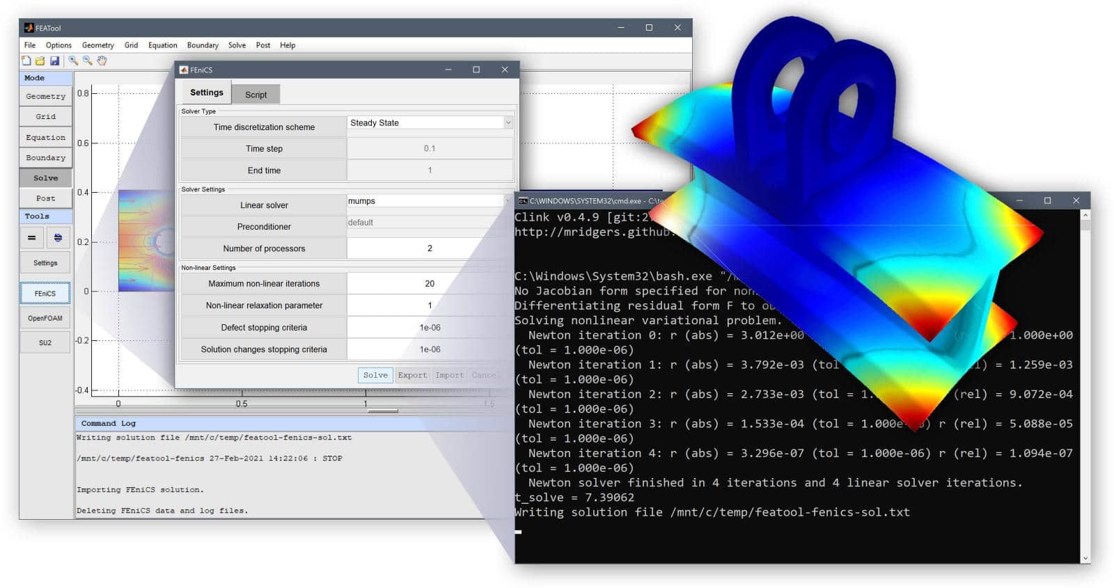Open the Geometry menu

tap(98, 45)
